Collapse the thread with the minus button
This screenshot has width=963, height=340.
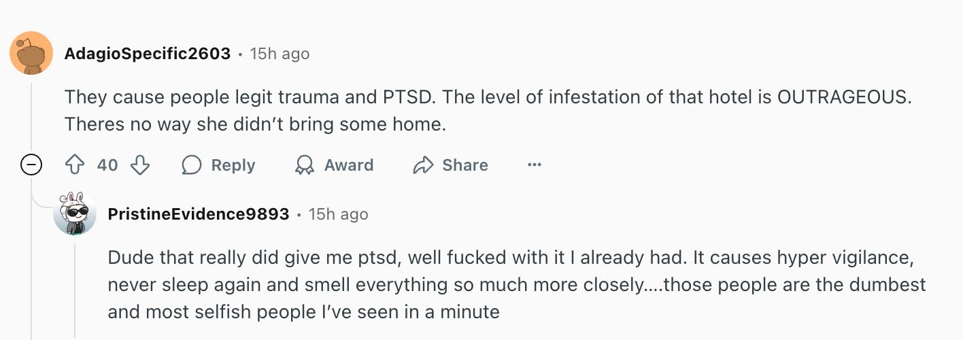(31, 165)
